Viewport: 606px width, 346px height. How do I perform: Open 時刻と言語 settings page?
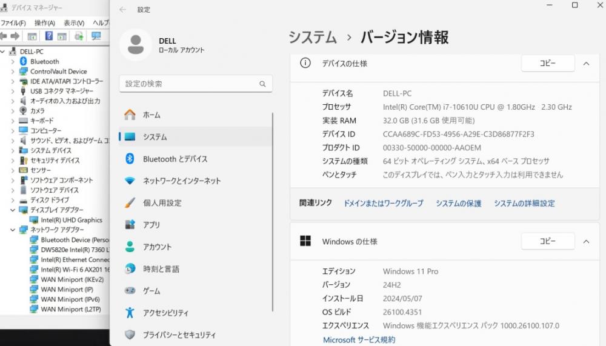click(196, 269)
